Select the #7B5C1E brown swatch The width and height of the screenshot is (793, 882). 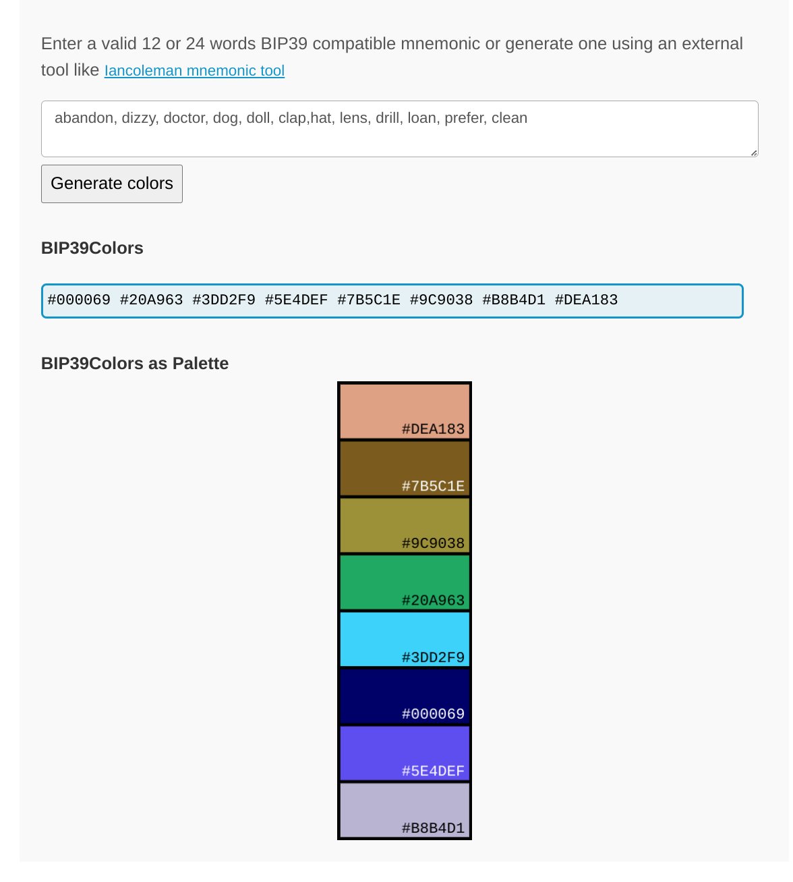(405, 468)
